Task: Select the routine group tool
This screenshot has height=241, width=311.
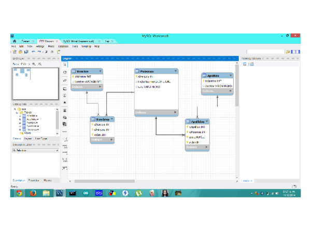Action: (65, 124)
